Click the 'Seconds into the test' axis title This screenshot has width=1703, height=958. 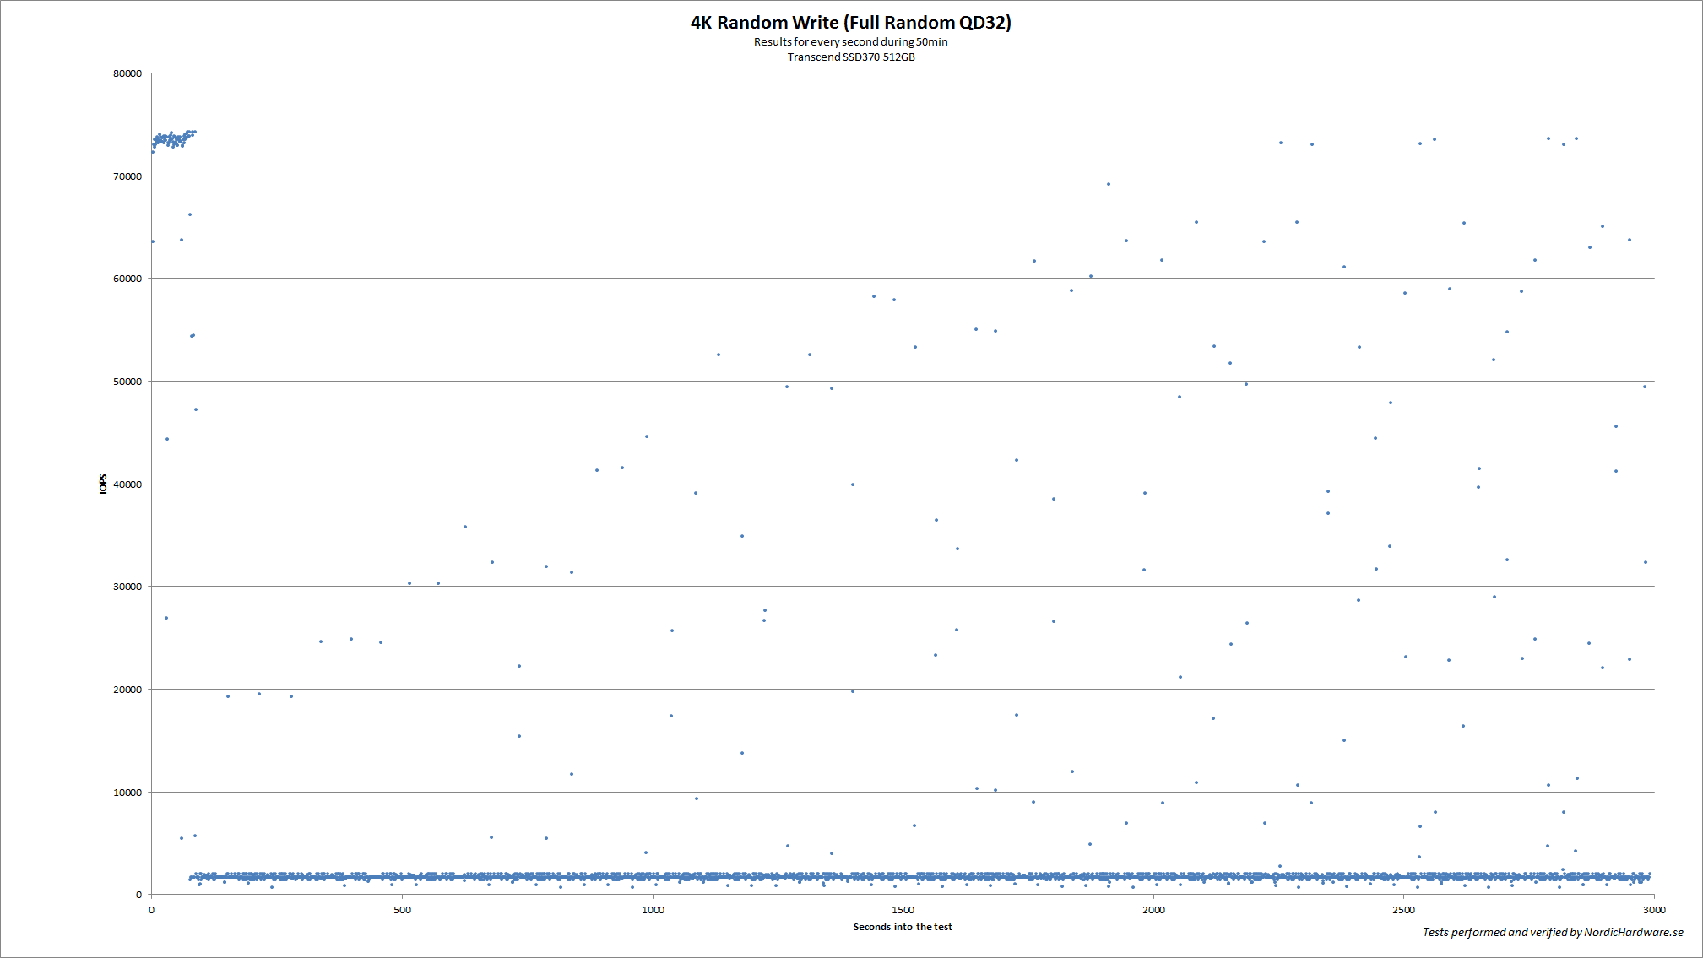coord(902,927)
